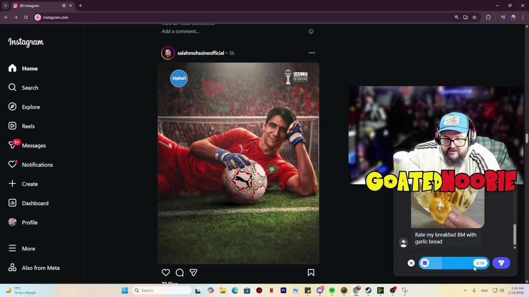Open Spotify from the taskbar

(332, 290)
